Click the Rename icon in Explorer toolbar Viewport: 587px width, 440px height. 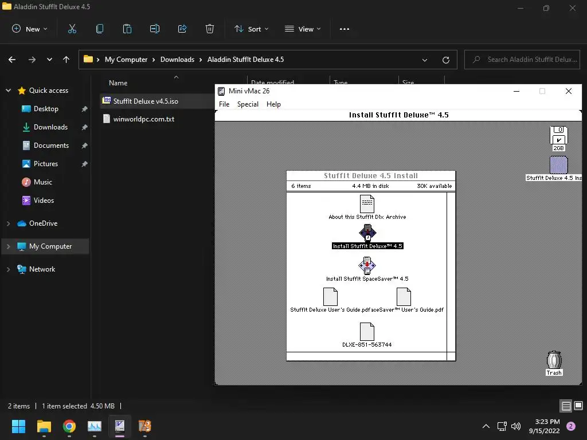click(155, 29)
